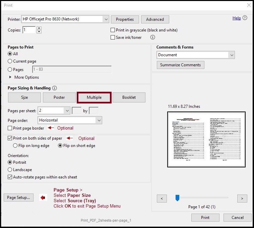Image resolution: width=254 pixels, height=228 pixels.
Task: Click the preview page slider handle
Action: pyautogui.click(x=177, y=198)
